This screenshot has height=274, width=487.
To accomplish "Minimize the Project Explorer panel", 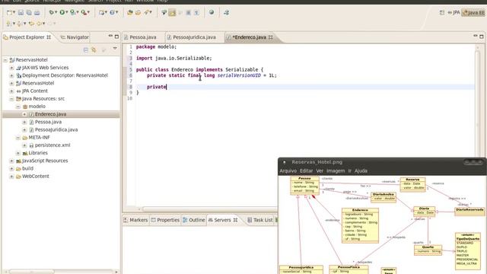I will (x=110, y=37).
